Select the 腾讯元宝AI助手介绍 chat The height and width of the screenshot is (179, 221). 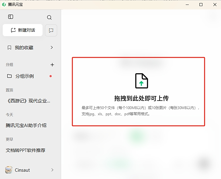click(26, 125)
